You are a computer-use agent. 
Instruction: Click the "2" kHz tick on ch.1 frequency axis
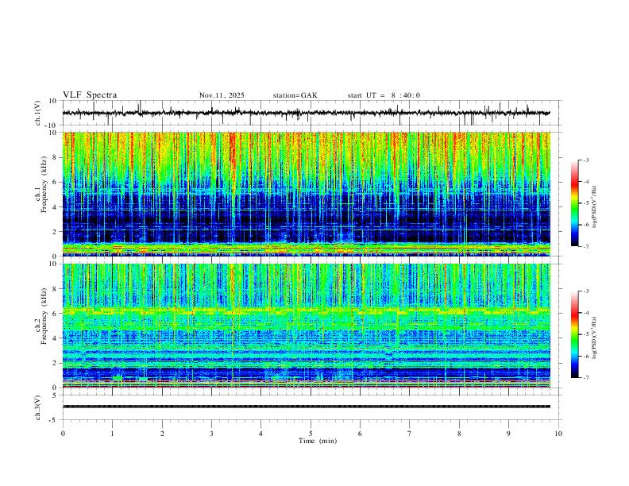(55, 232)
